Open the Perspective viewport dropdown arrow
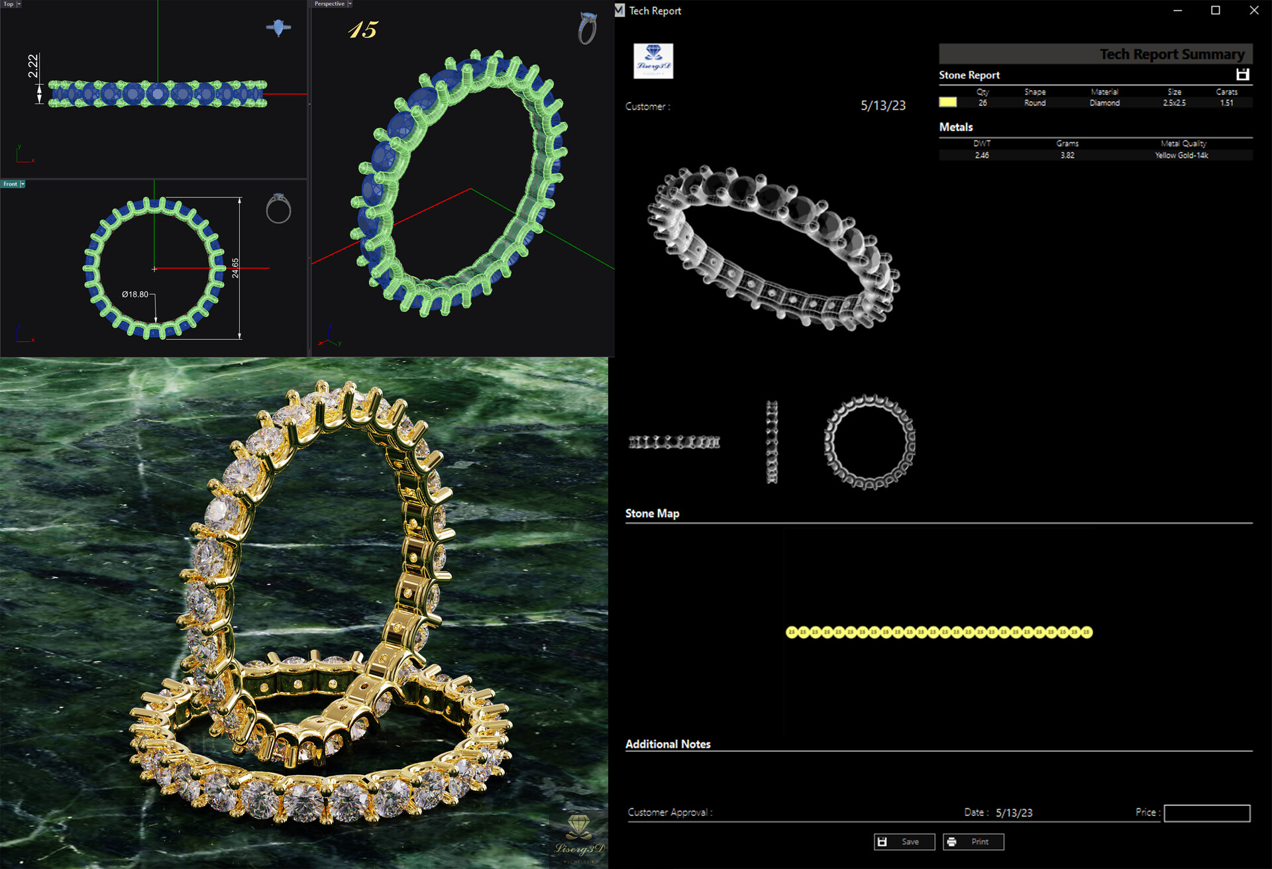Screen dimensions: 1272x869 [350, 4]
